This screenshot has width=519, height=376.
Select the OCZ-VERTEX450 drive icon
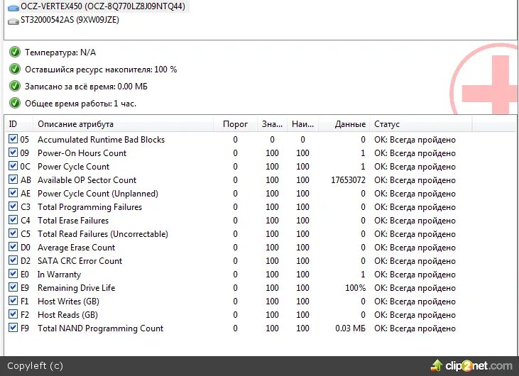[13, 7]
